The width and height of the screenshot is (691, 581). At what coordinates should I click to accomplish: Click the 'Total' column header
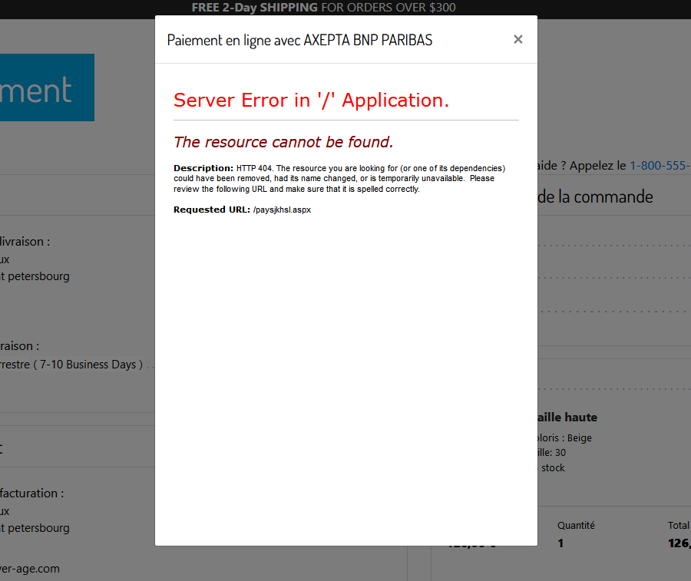click(x=678, y=526)
